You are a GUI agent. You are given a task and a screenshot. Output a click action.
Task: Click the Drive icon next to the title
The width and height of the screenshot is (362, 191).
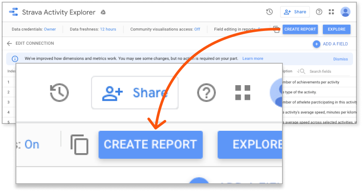click(x=103, y=12)
